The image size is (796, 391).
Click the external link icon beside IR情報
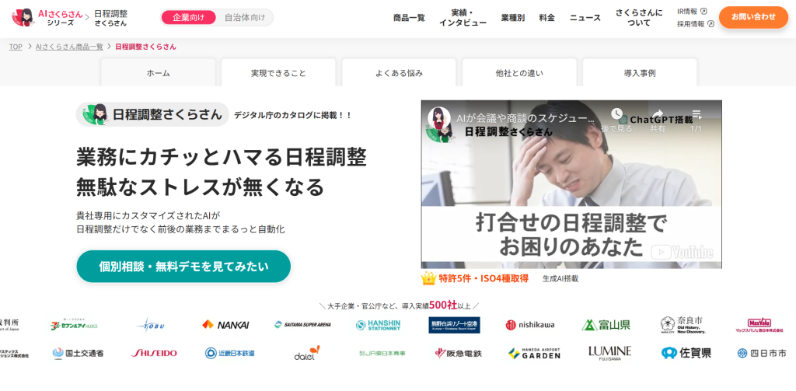[703, 11]
